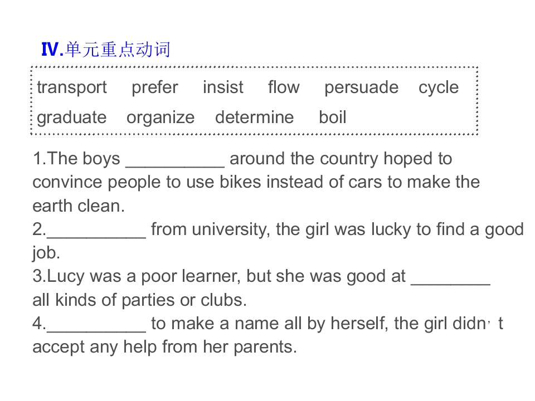Click the word 'persuade' in the box
This screenshot has height=401, width=535.
361,87
